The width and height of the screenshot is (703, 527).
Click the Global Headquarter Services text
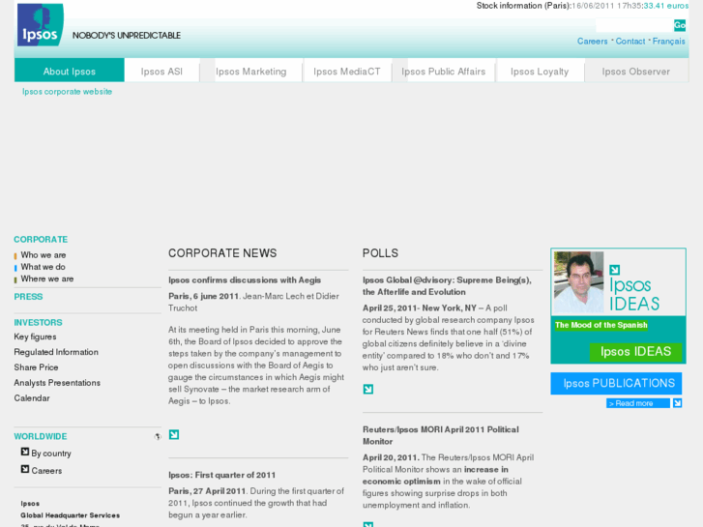70,515
